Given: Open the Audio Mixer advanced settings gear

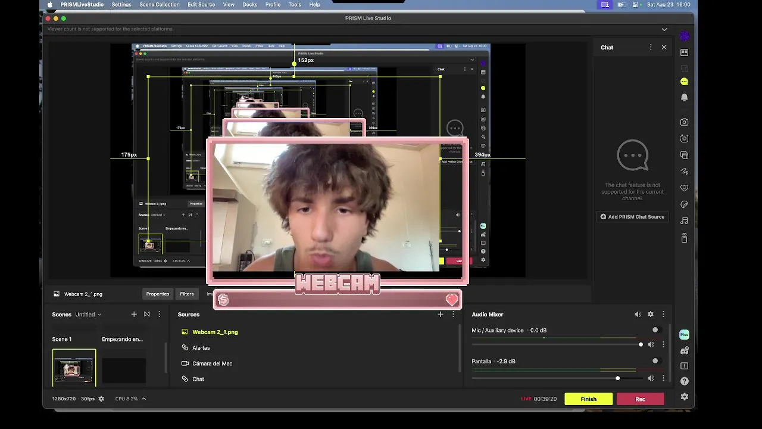Looking at the screenshot, I should (651, 314).
